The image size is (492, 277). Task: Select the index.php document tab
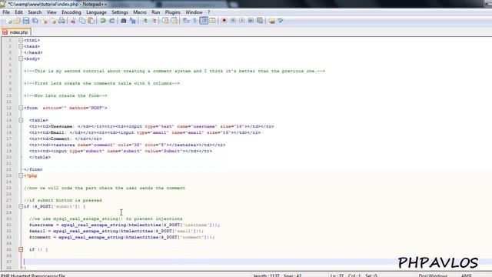pyautogui.click(x=15, y=32)
